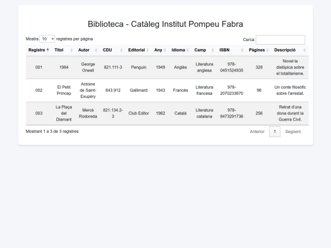Select pagination page 1
Viewport: 331px width, 248px height.
point(275,132)
